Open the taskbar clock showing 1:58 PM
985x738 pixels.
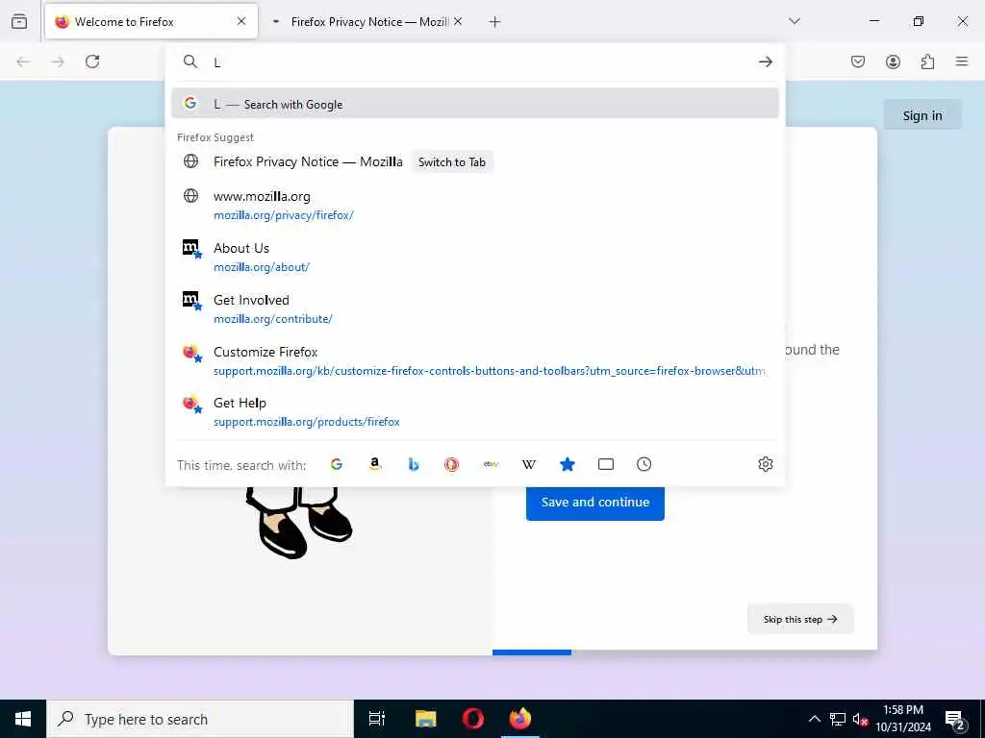[x=903, y=719]
